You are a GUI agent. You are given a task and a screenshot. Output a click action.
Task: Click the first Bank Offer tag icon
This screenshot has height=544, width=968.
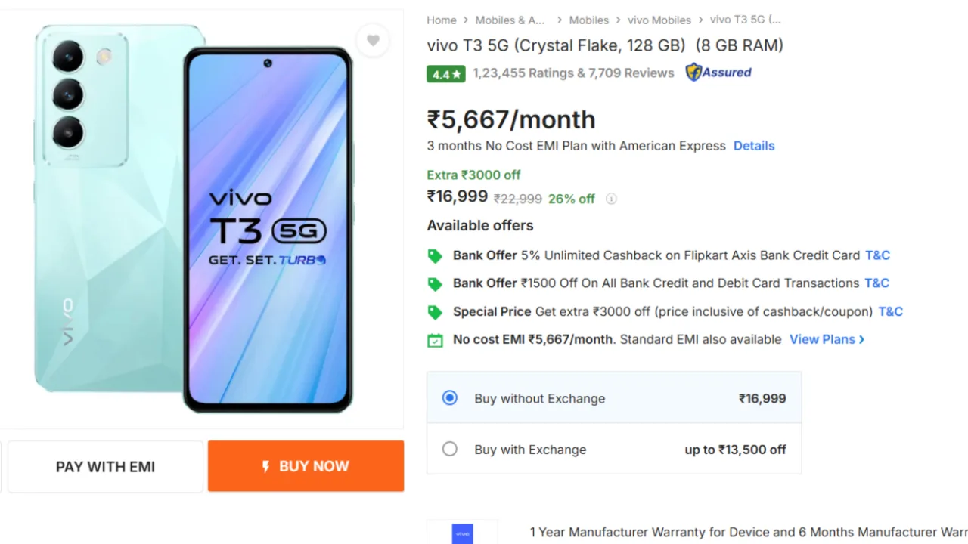[435, 256]
